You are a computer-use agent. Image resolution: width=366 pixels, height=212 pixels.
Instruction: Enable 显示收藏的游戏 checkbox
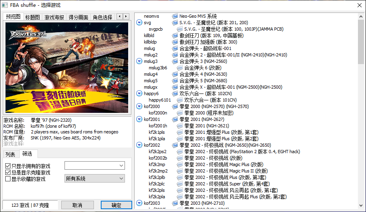pyautogui.click(x=8, y=179)
